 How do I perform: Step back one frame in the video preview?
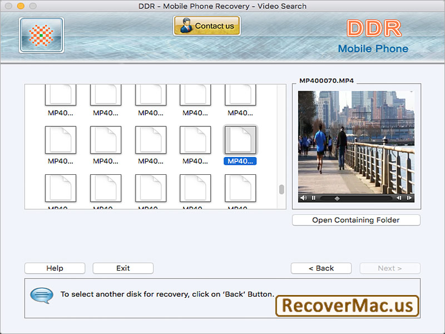[x=399, y=198]
